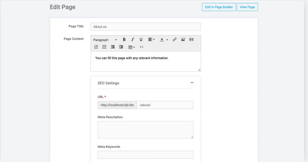Click the Edit in Page Builder button
This screenshot has width=308, height=162.
[219, 7]
